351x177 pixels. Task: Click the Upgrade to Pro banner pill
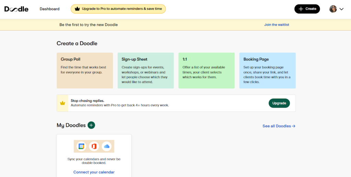point(118,9)
